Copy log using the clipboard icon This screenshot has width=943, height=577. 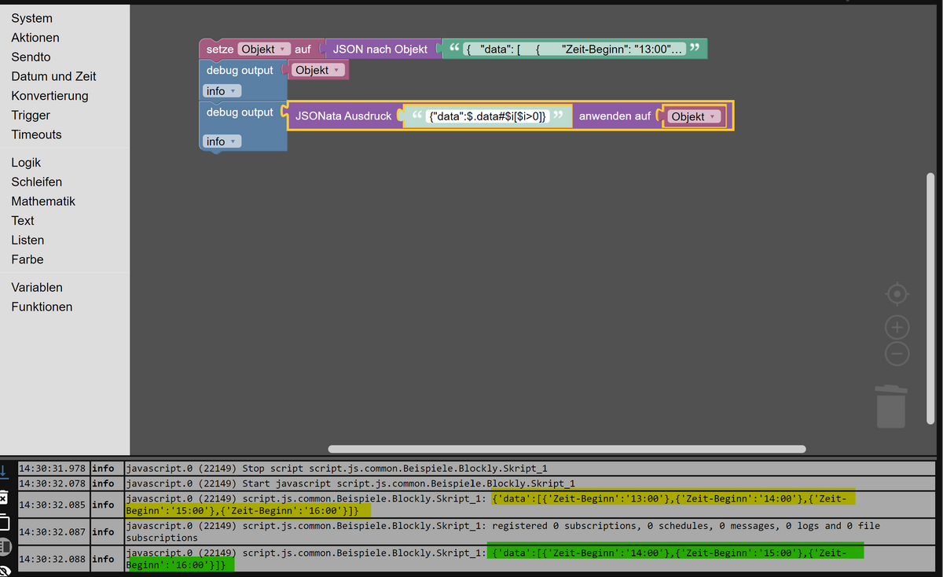point(4,522)
